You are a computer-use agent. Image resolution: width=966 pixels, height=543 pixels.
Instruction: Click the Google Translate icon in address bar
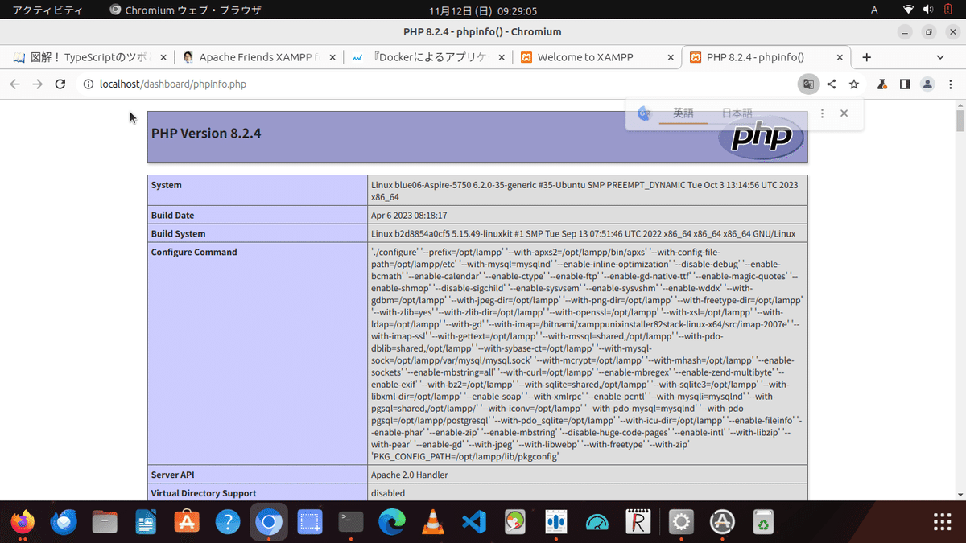808,84
